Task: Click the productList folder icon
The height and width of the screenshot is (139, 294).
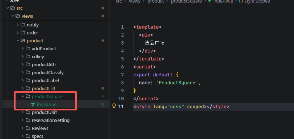Action: (x=28, y=88)
